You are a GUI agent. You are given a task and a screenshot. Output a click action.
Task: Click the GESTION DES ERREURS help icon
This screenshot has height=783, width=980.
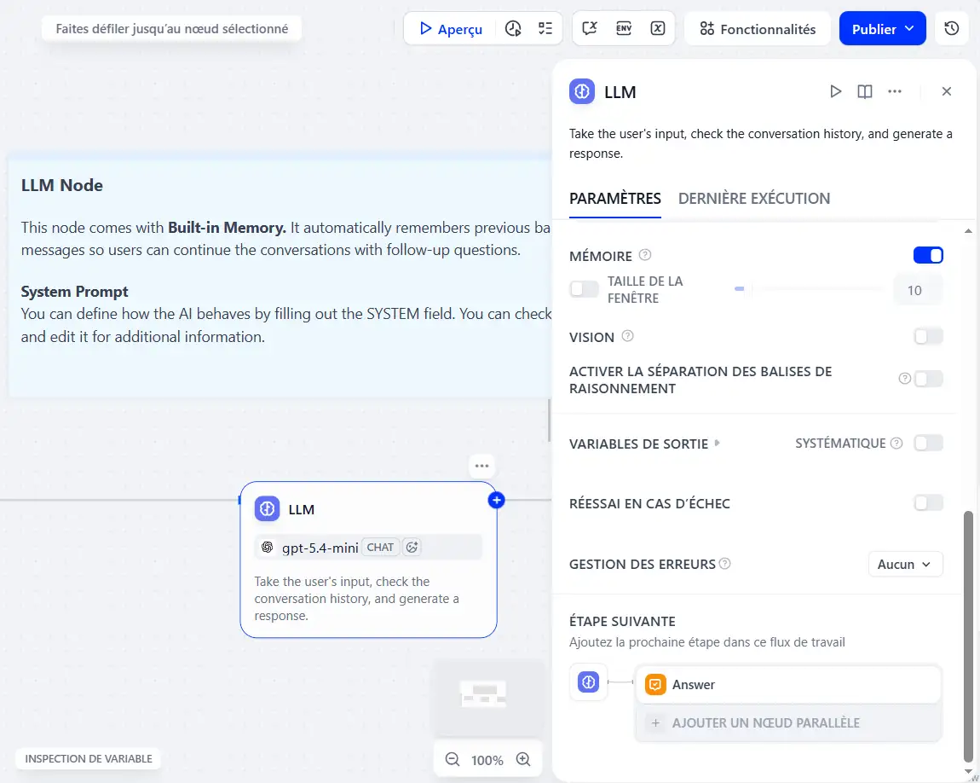point(724,564)
